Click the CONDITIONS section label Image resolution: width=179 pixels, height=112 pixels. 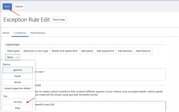13,45
